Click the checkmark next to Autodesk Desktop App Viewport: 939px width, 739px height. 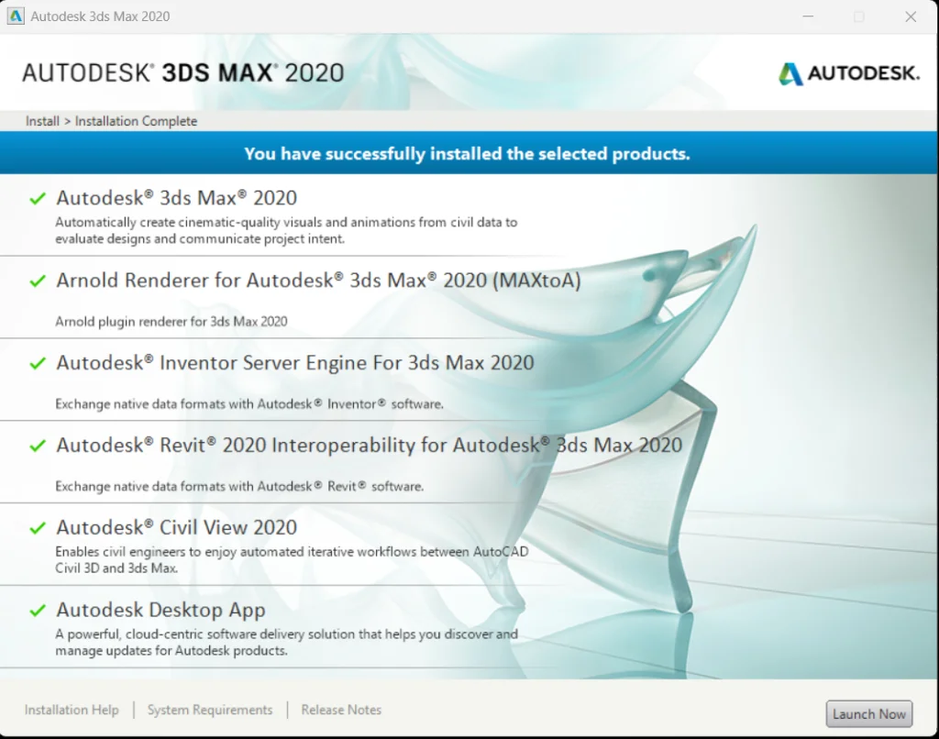pos(38,611)
